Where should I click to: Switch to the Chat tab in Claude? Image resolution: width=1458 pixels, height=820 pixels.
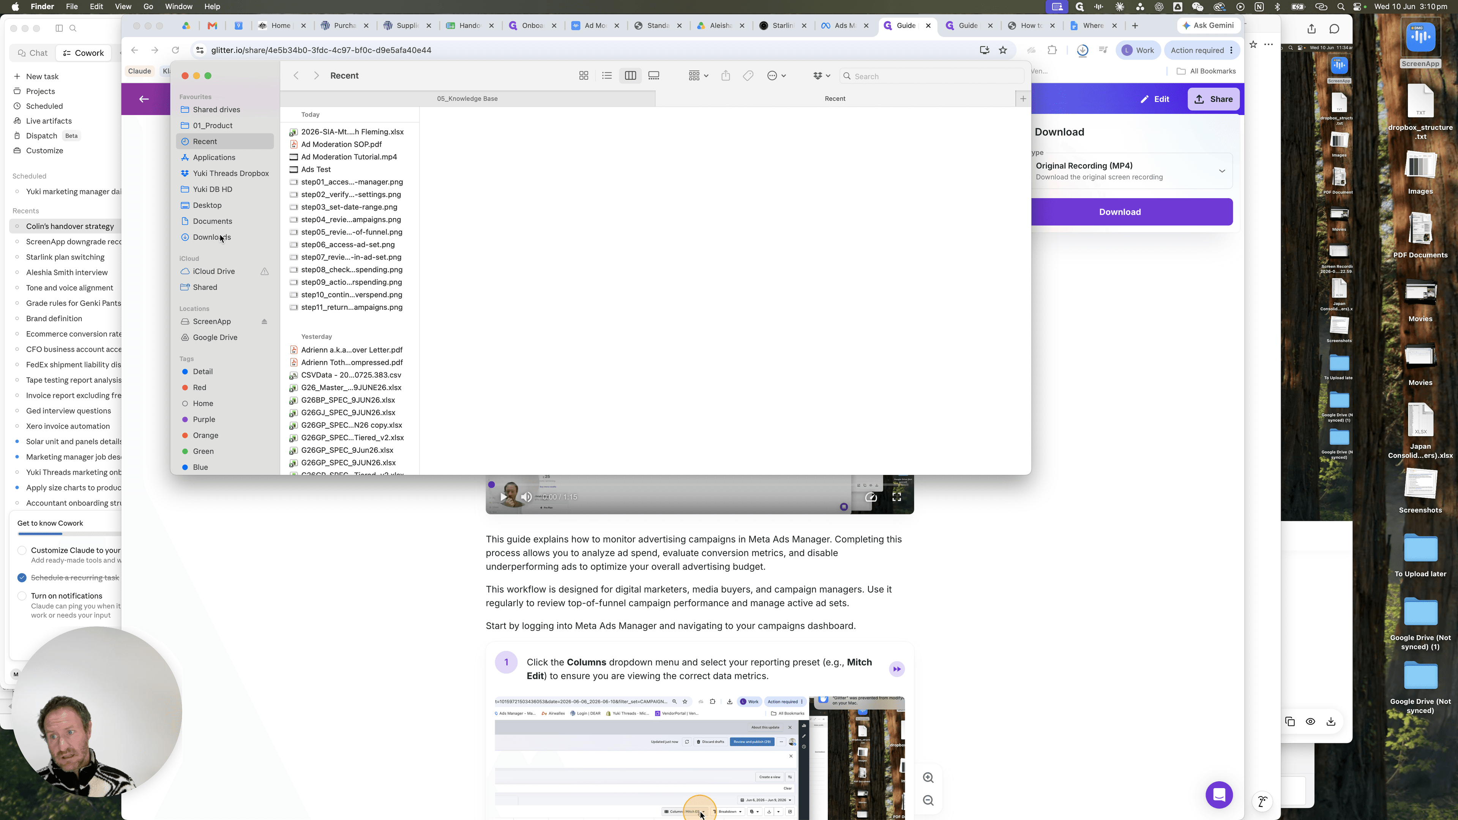tap(33, 53)
